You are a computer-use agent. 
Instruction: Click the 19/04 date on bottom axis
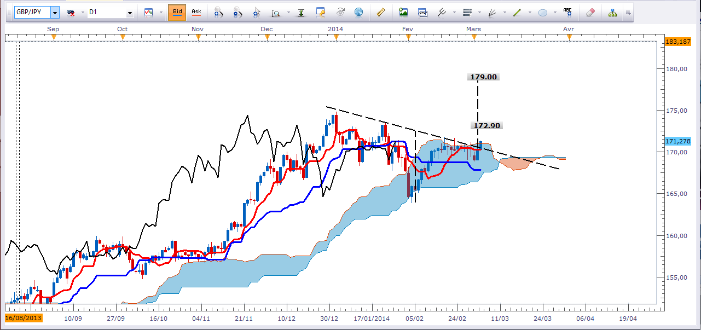628,317
